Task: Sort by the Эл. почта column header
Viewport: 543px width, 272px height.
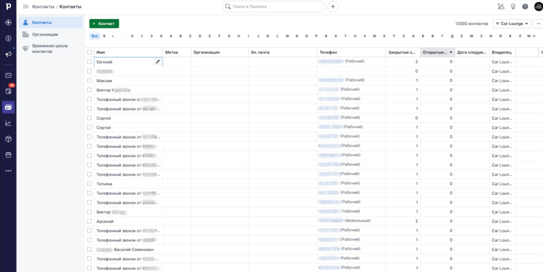Action: [x=283, y=52]
